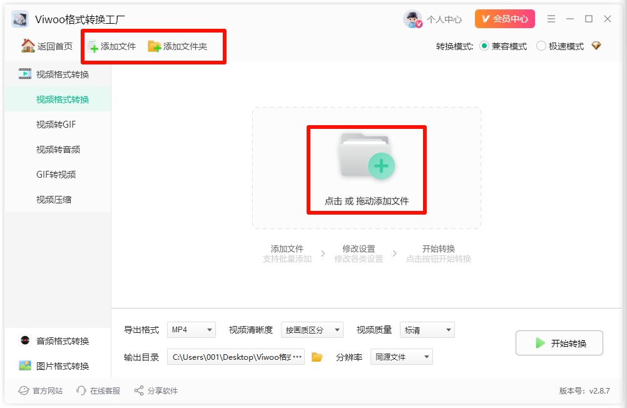Open 导出格式 MP4 dropdown

point(191,330)
